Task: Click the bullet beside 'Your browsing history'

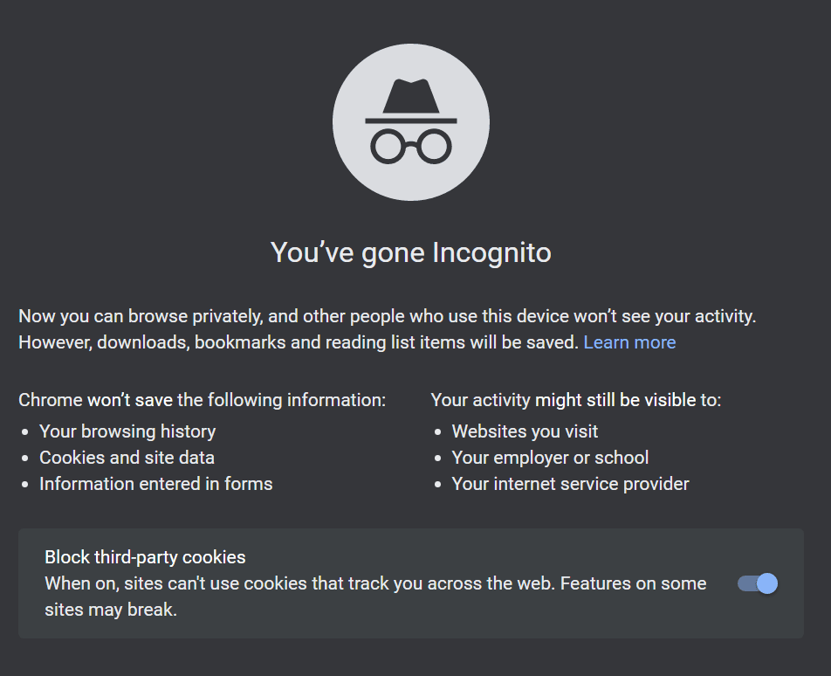Action: point(25,431)
